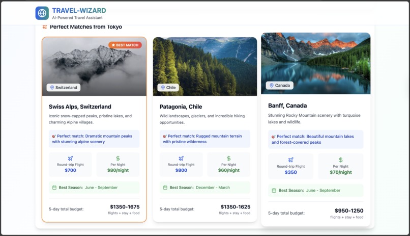This screenshot has height=236, width=410.
Task: Click the $1350-1675 total budget
Action: pos(125,207)
